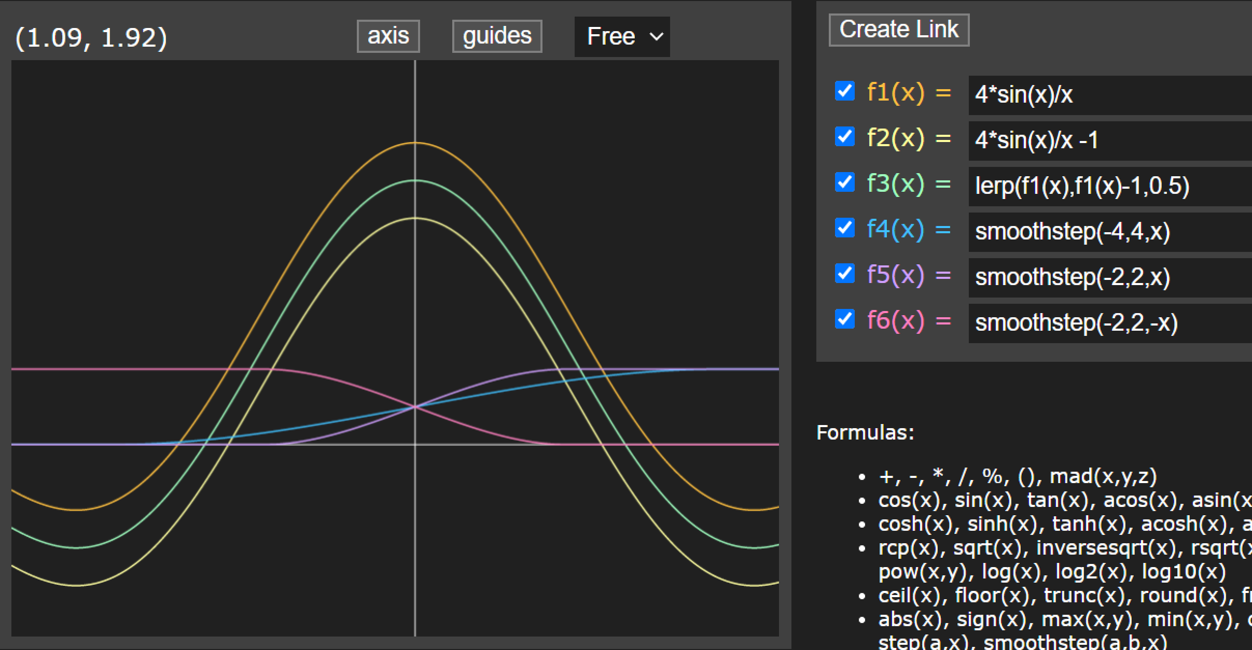The height and width of the screenshot is (650, 1252).
Task: Focus the lerp(f1(x),f1(x)-1,0.5) formula field
Action: [x=1110, y=186]
